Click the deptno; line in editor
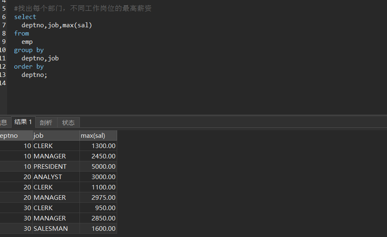The height and width of the screenshot is (237, 387). [34, 75]
